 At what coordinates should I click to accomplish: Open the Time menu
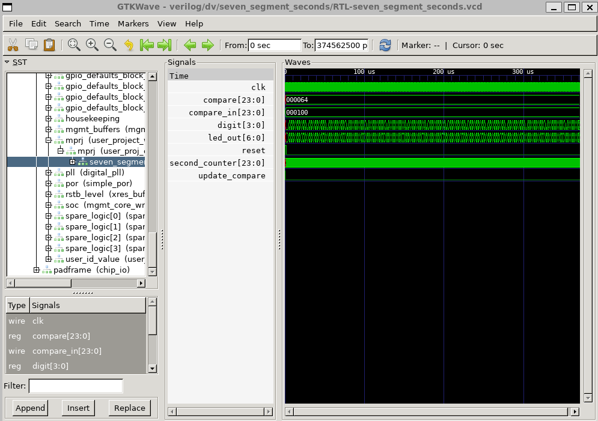pos(99,23)
